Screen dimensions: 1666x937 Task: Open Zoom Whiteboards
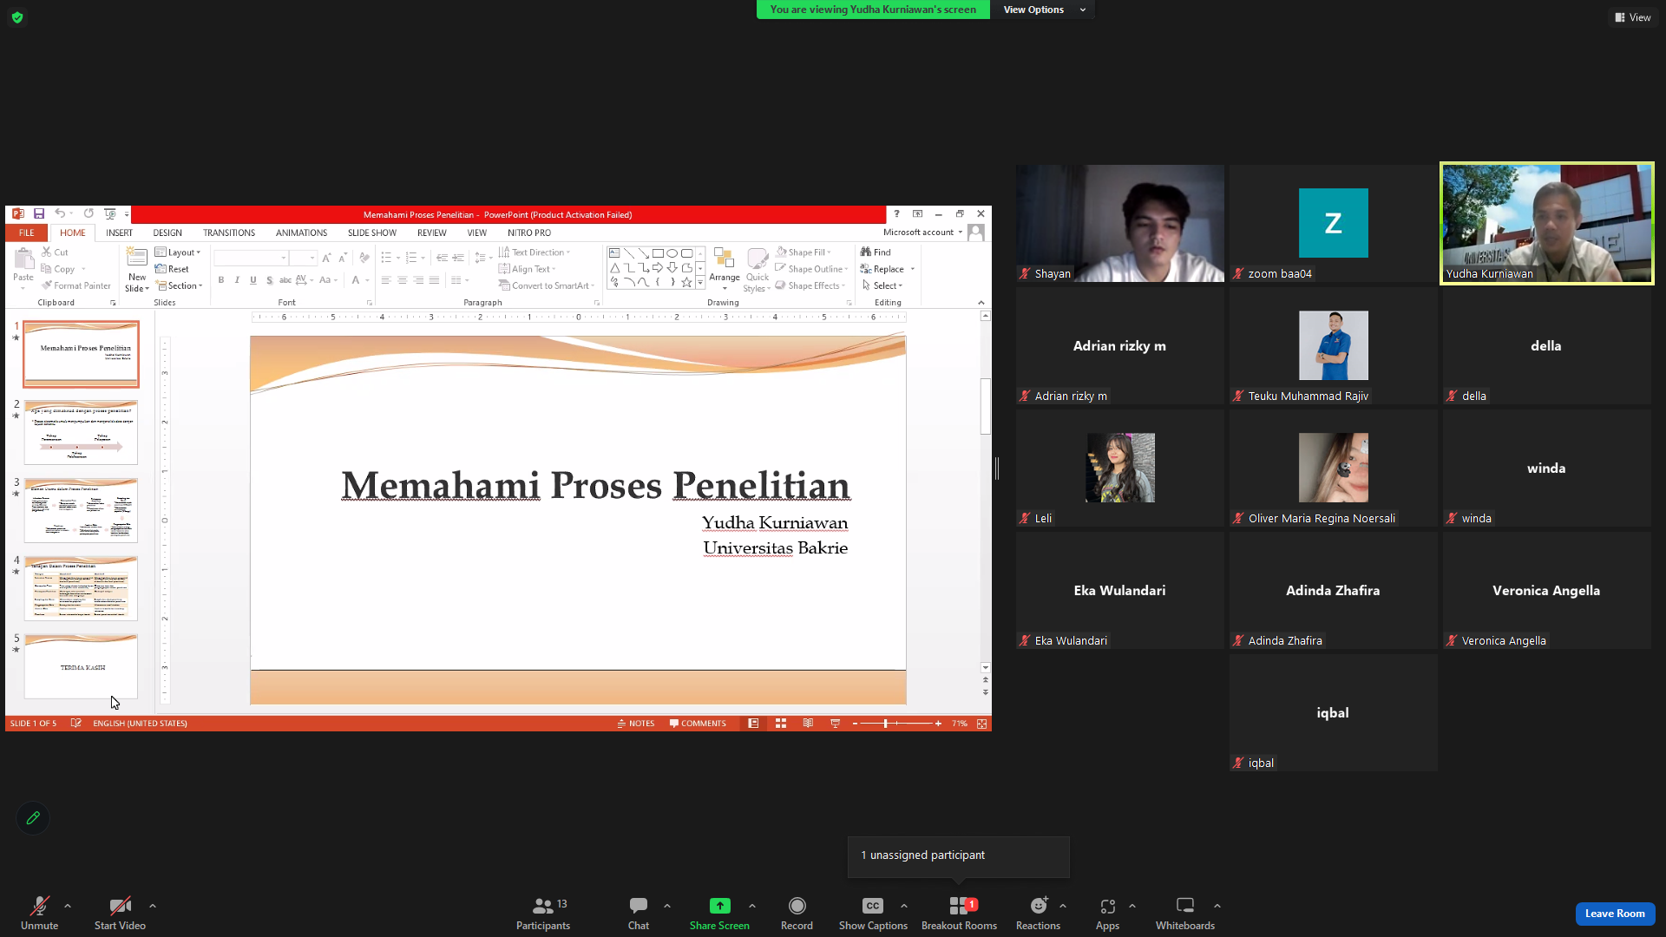point(1184,914)
